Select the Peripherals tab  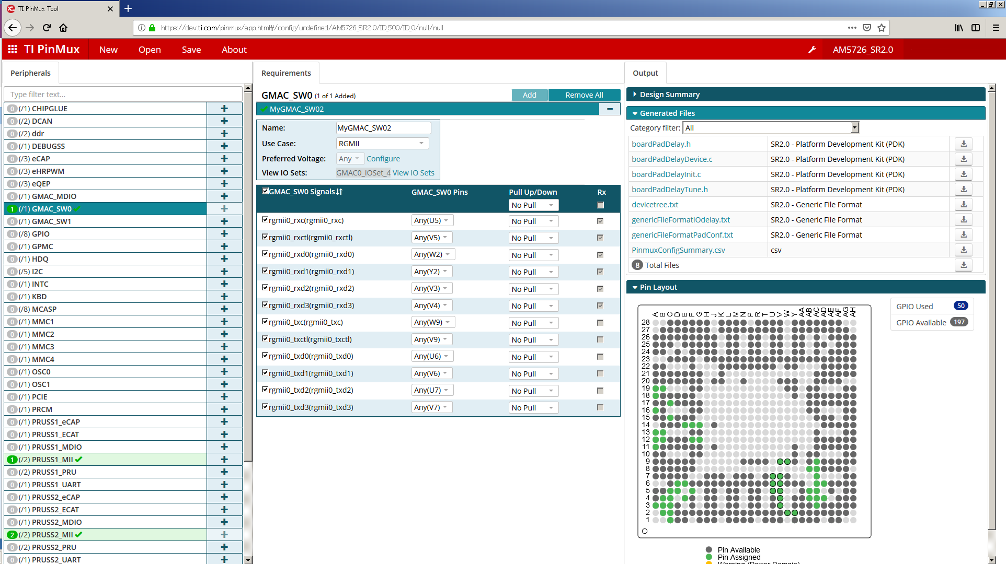point(31,73)
